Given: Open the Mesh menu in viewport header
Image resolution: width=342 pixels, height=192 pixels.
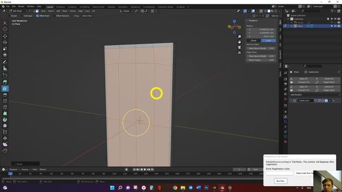Looking at the screenshot, I should point(65,11).
